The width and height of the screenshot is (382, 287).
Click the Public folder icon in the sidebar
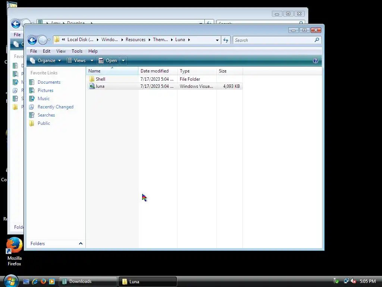coord(32,123)
